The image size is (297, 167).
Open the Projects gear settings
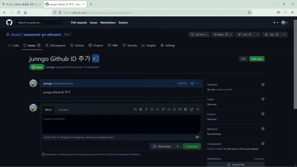click(x=263, y=114)
